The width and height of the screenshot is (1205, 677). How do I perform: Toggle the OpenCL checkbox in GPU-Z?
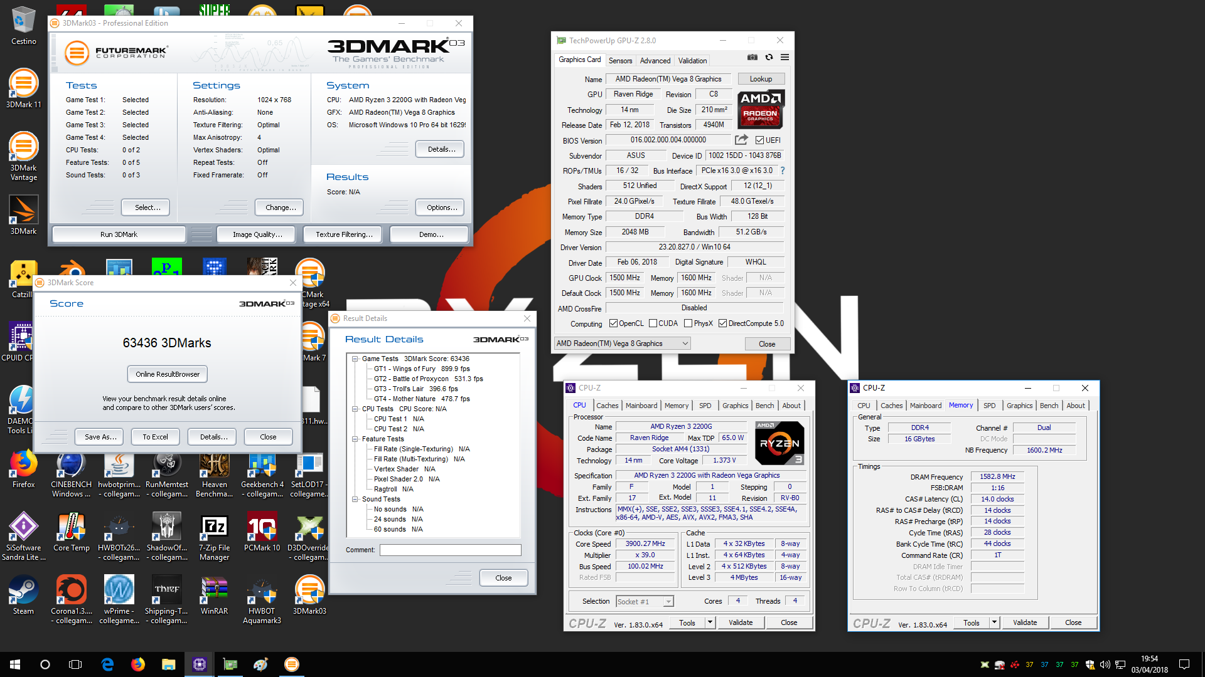point(613,323)
